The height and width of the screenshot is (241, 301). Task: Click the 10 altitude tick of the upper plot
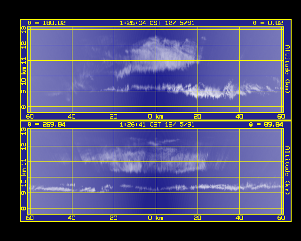24,82
